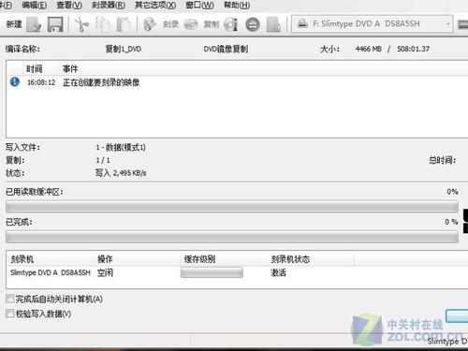
Task: Click the 新建 (New) toolbar button
Action: point(14,24)
